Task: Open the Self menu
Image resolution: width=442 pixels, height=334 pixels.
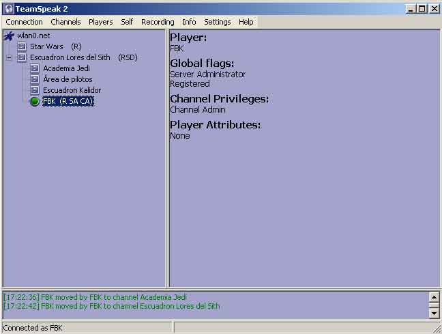Action: (x=127, y=22)
